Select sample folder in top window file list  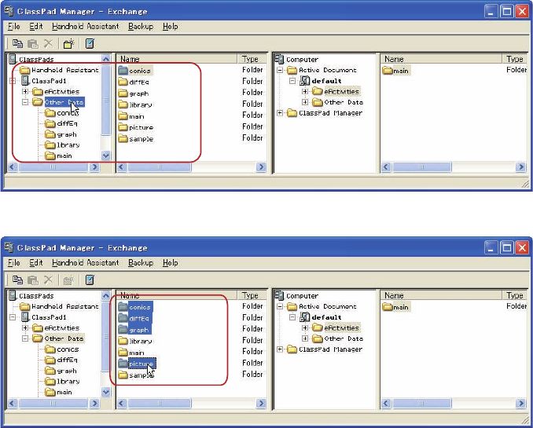coord(136,139)
